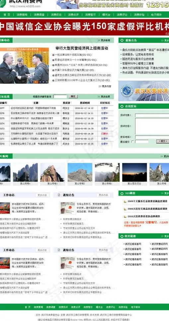Image resolution: width=169 pixels, height=321 pixels.
Task: Open 电子媒体 in the top navigation bar
Action: click(156, 15)
